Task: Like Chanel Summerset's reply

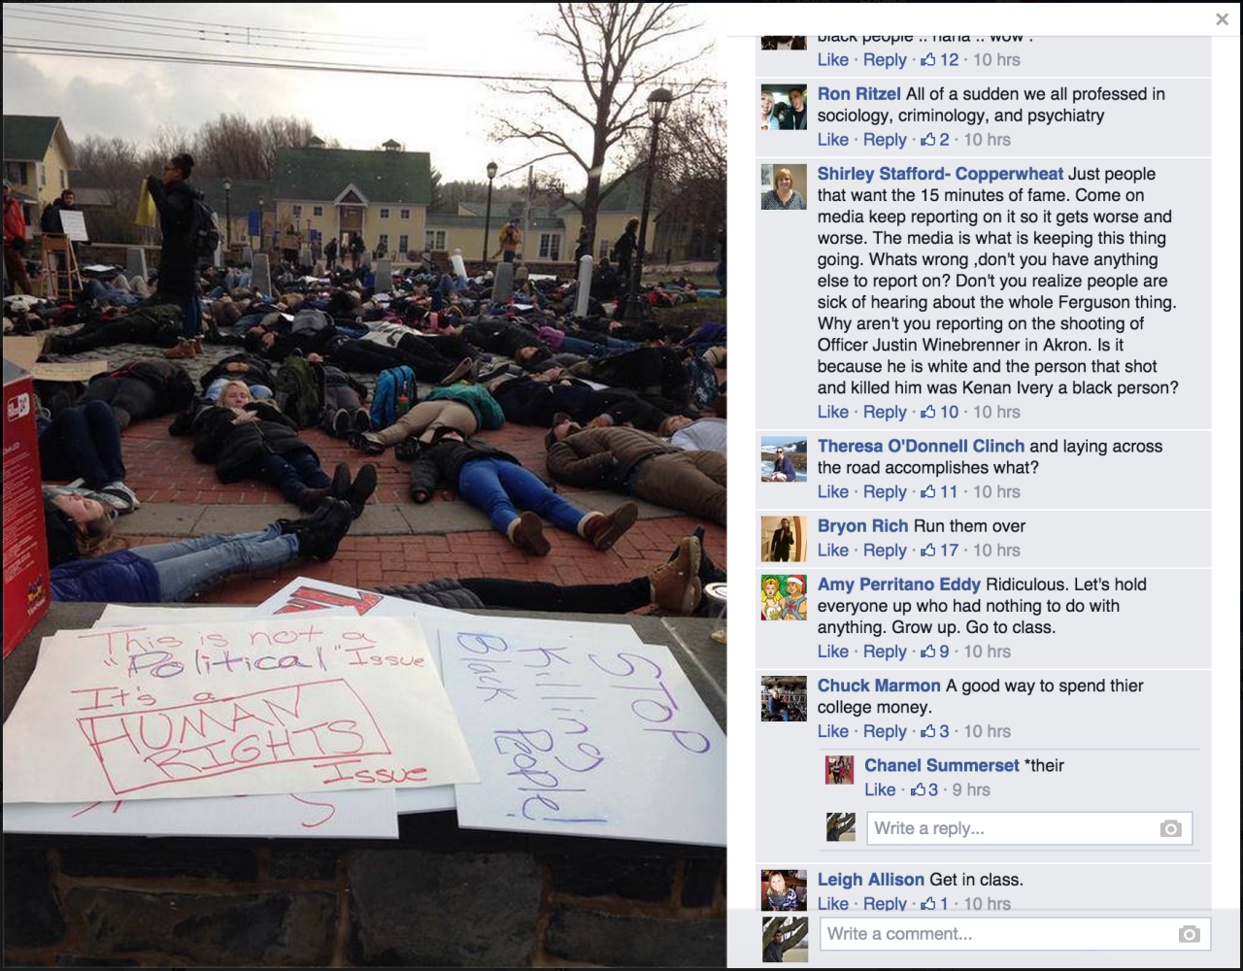Action: coord(880,789)
